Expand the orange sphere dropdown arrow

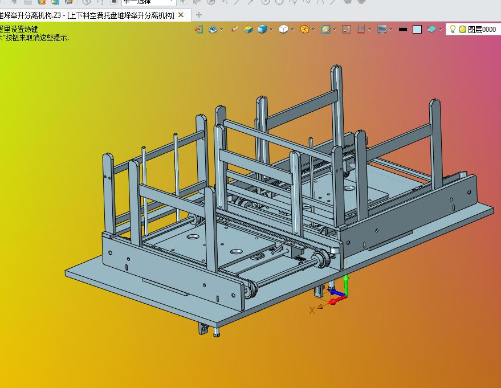(313, 30)
